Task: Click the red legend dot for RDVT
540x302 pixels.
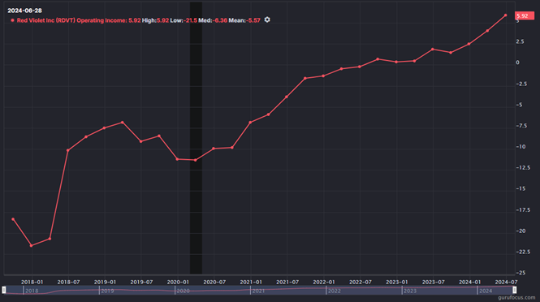Action: pyautogui.click(x=12, y=20)
